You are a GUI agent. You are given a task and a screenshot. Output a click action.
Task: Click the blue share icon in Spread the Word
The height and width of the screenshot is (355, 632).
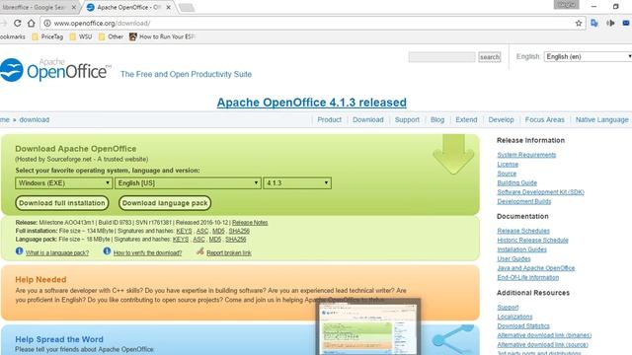click(453, 339)
